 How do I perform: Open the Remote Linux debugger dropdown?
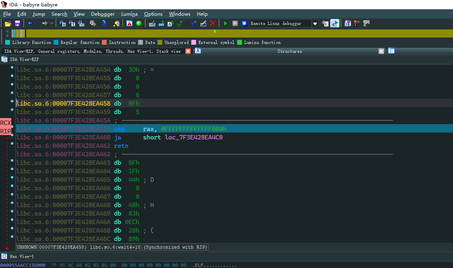click(315, 23)
